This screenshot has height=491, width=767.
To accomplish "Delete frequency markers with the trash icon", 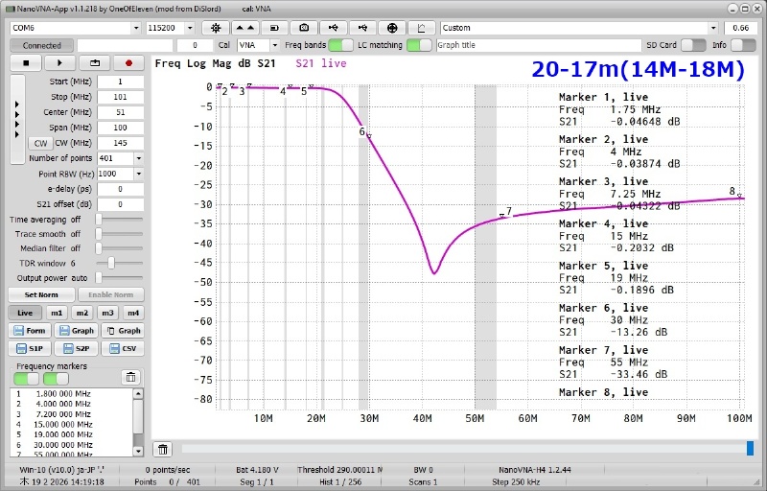I will tap(130, 377).
